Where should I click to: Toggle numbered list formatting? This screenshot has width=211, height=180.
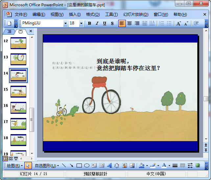[x=161, y=23]
